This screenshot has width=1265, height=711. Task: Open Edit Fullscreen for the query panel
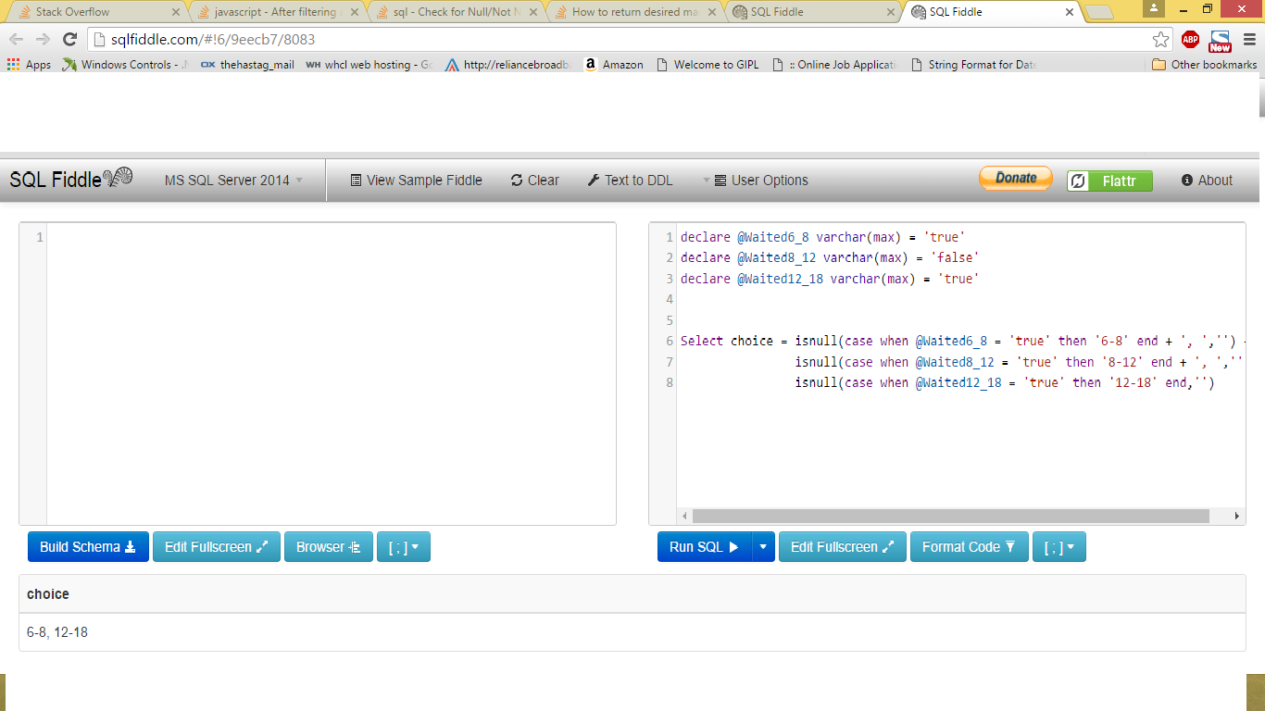tap(843, 547)
